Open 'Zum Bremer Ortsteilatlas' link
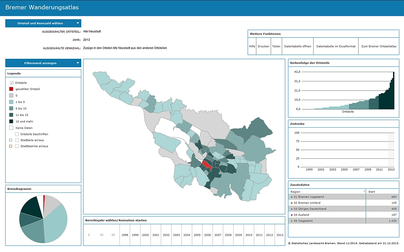 (379, 46)
